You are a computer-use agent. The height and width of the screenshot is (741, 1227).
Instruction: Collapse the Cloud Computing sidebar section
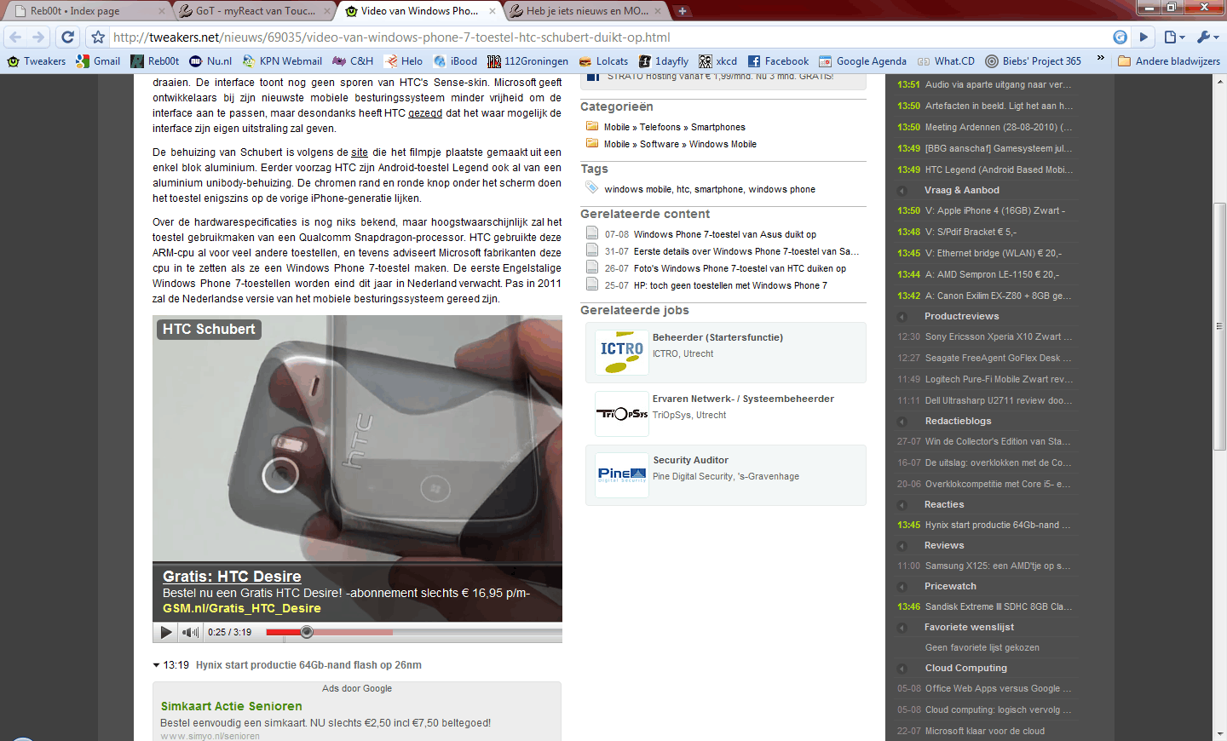(902, 669)
